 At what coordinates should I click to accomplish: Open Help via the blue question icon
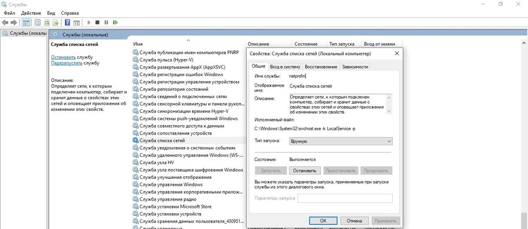click(x=68, y=23)
